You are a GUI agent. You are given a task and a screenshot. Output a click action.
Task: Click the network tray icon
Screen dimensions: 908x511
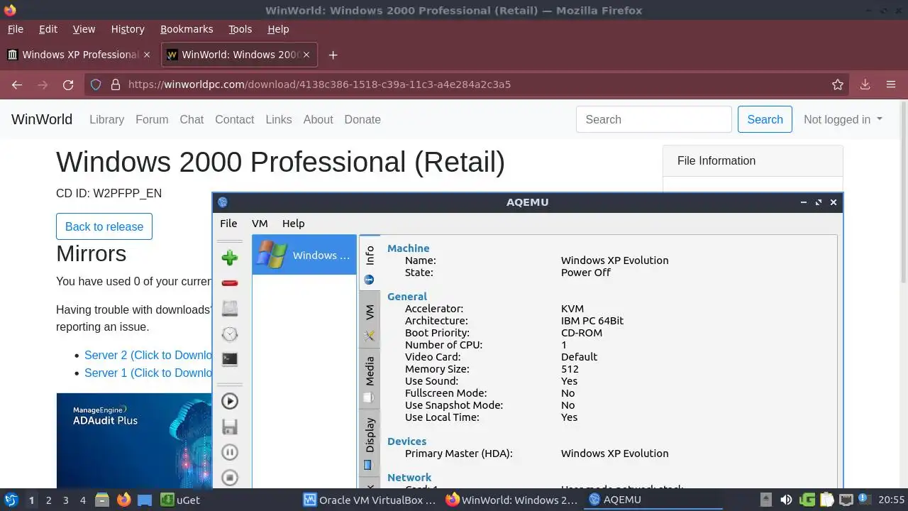[845, 500]
